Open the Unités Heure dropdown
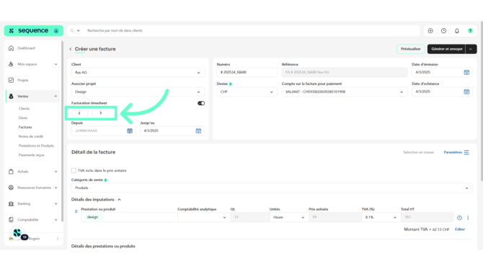 289,217
